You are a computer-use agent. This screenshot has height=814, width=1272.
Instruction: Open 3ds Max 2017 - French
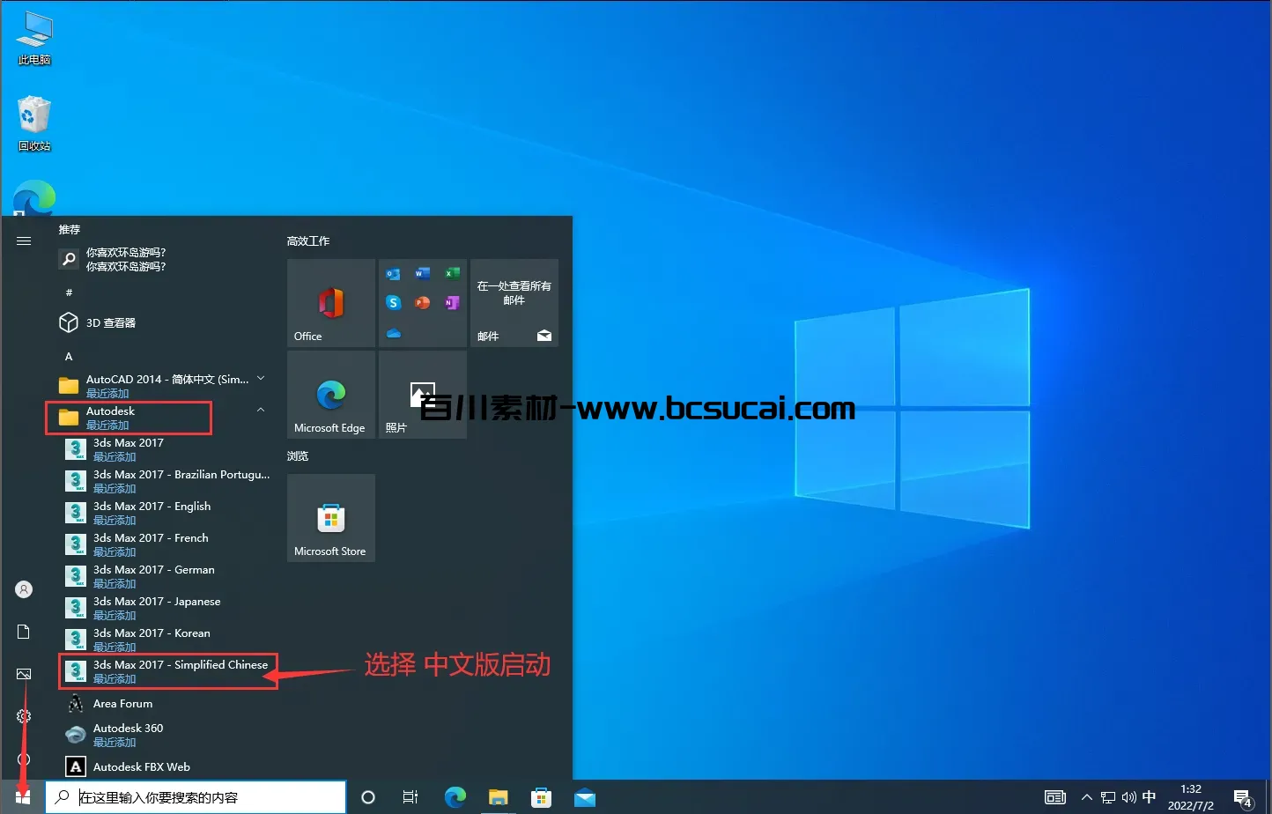point(167,544)
